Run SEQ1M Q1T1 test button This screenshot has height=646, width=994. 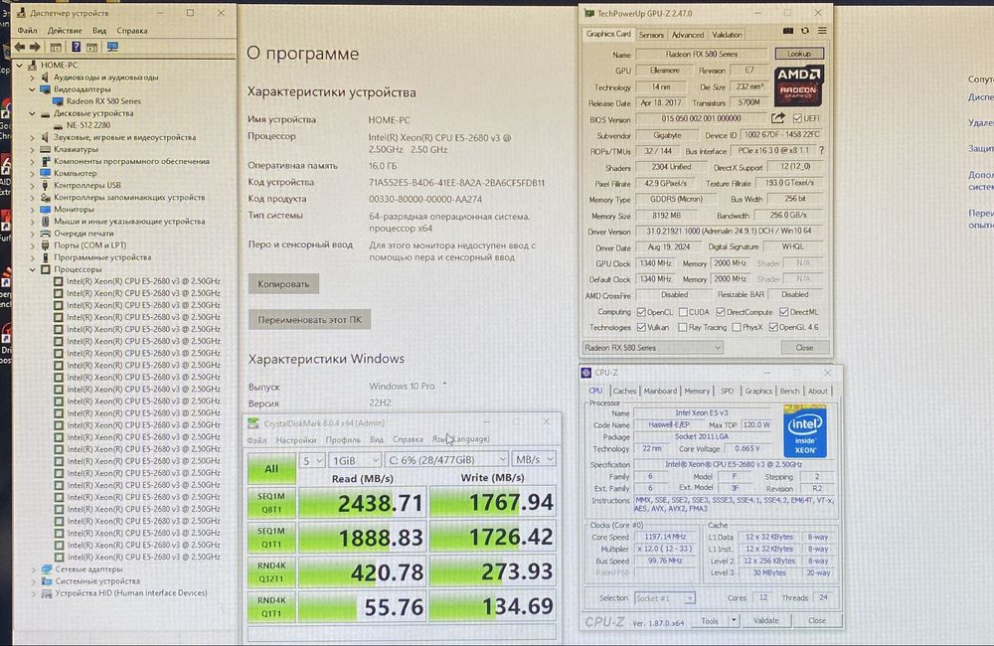(271, 538)
